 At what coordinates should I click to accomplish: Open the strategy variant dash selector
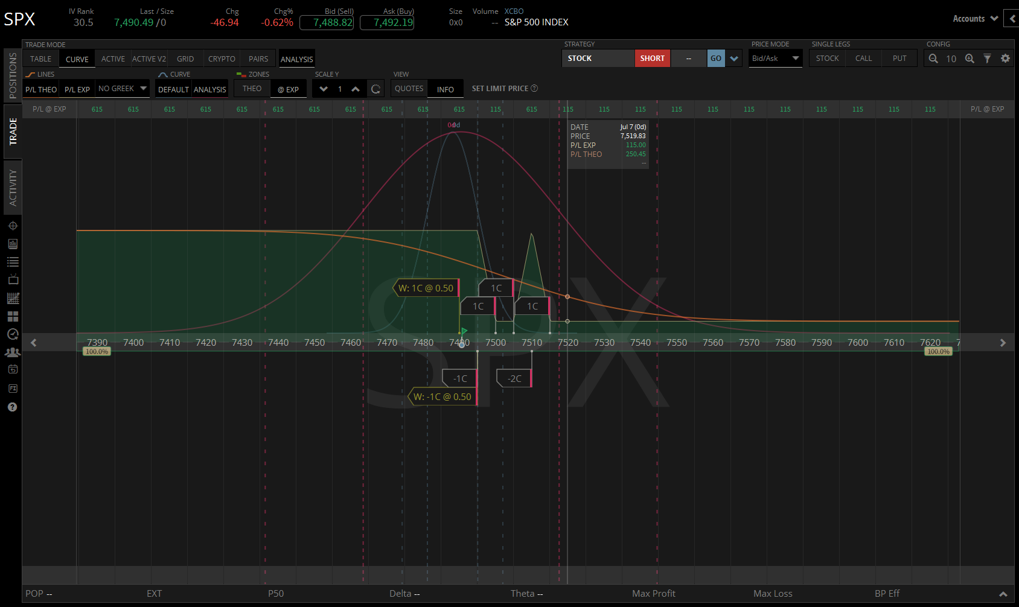[x=689, y=59]
